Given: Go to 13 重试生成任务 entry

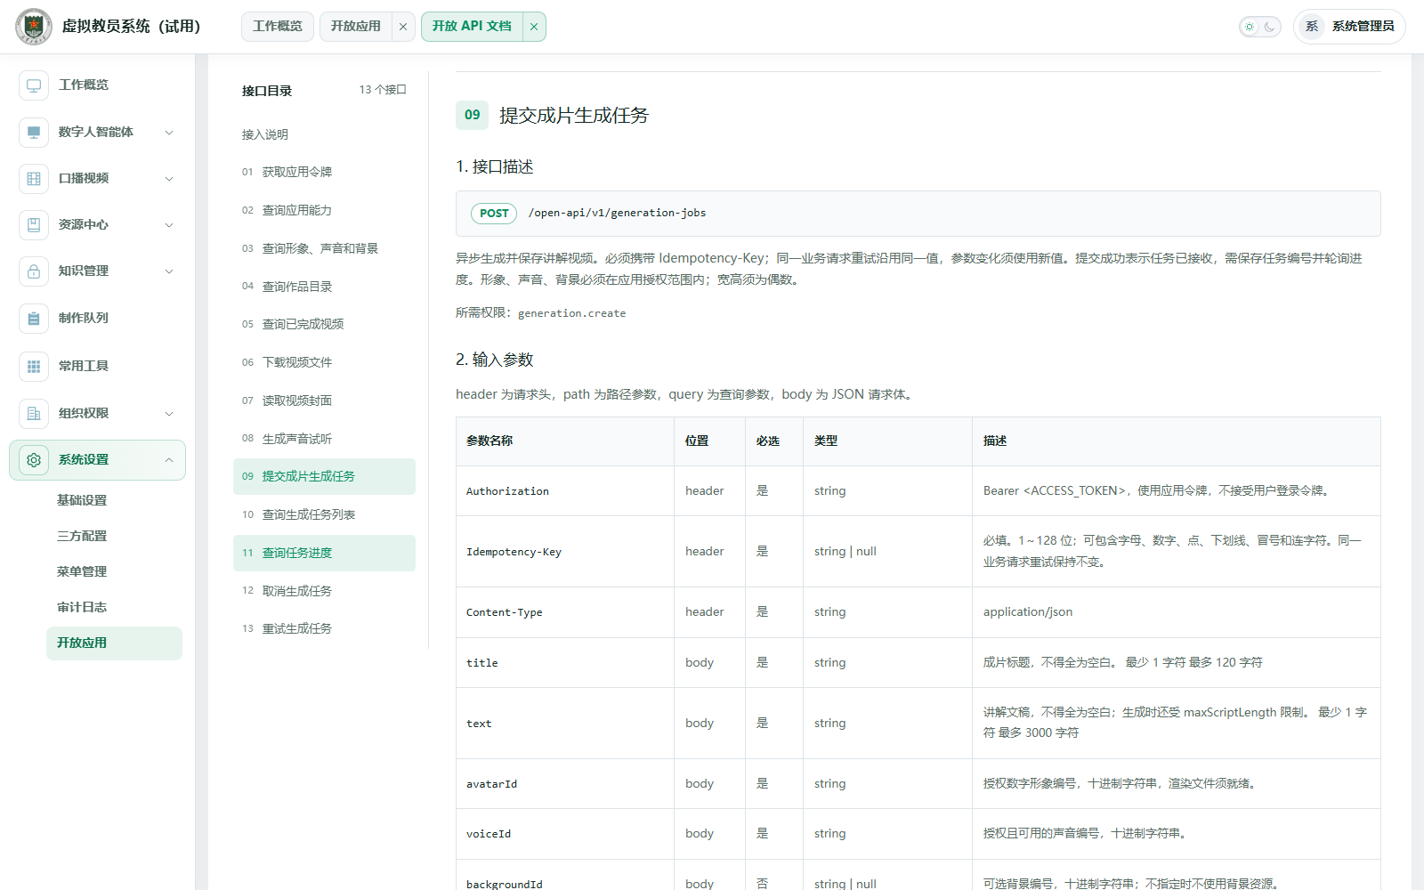Looking at the screenshot, I should click(324, 628).
